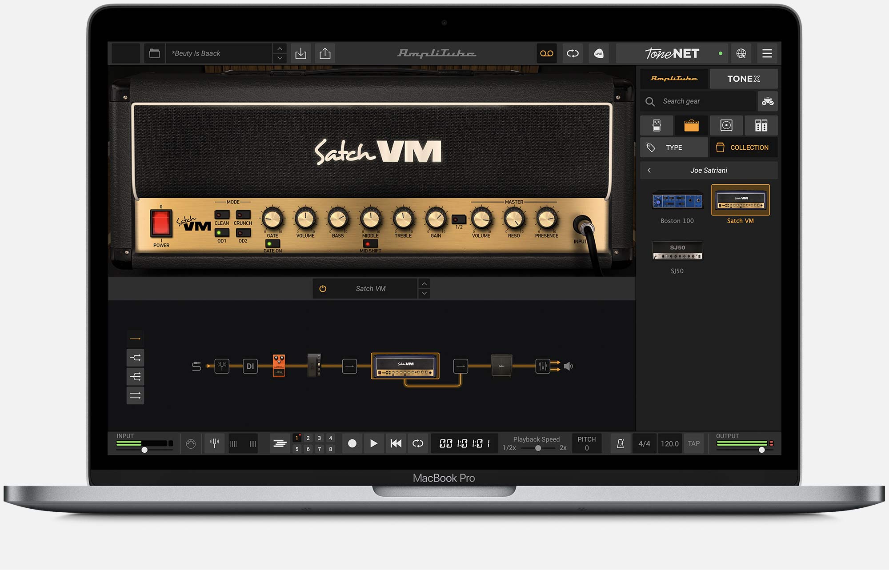Click the share preset upload icon

325,53
